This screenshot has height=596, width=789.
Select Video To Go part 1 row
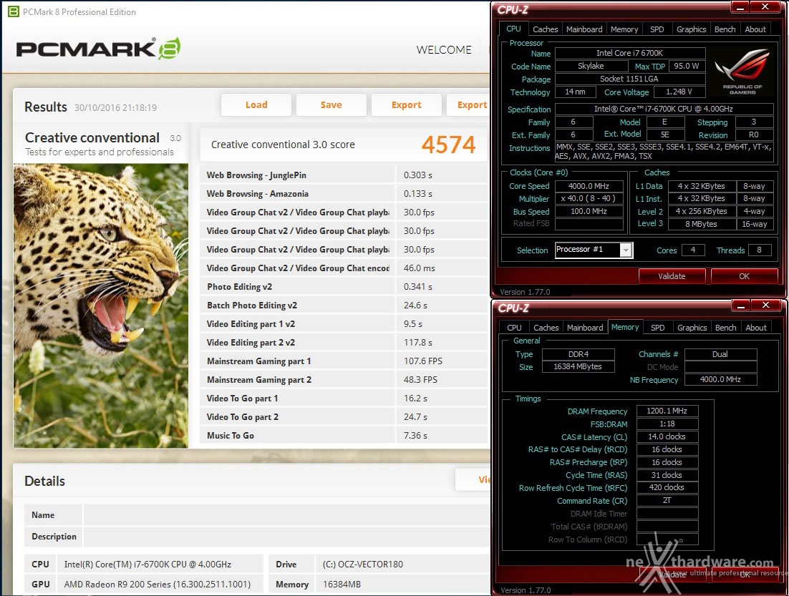tap(344, 399)
